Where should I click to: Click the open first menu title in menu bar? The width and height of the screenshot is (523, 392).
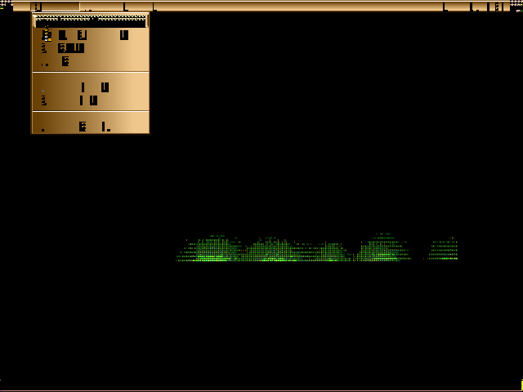coord(38,7)
